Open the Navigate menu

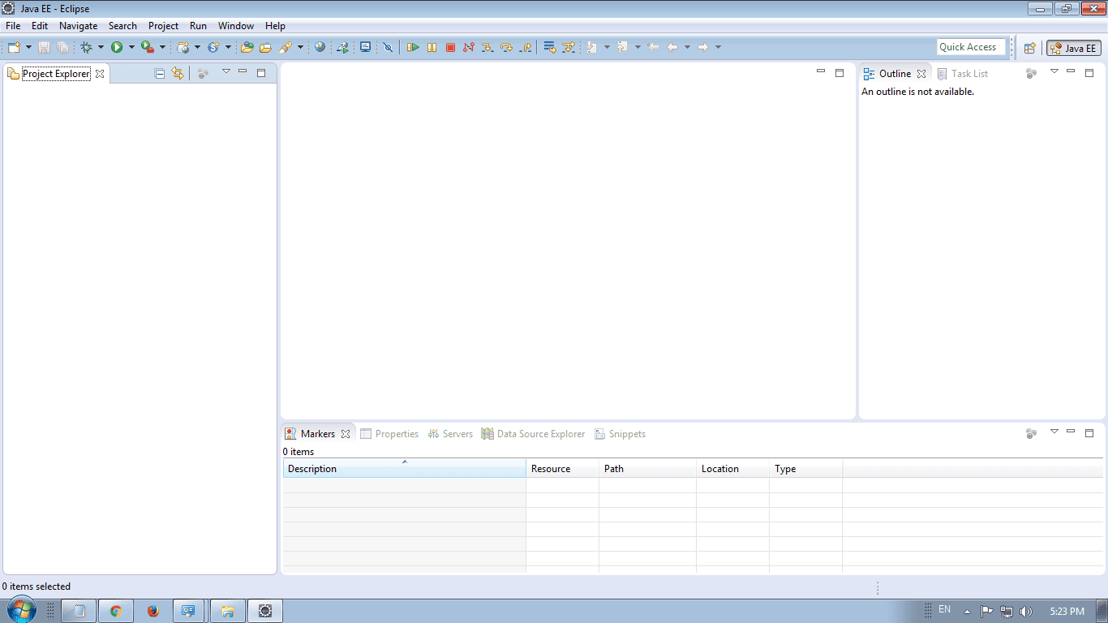point(79,26)
